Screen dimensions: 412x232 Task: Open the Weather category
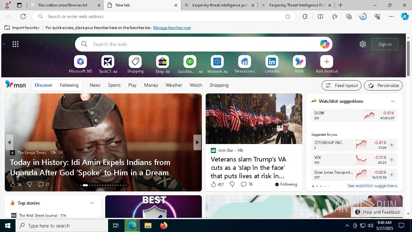(x=174, y=85)
